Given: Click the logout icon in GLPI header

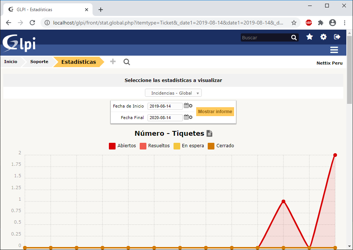Looking at the screenshot, I should point(337,37).
